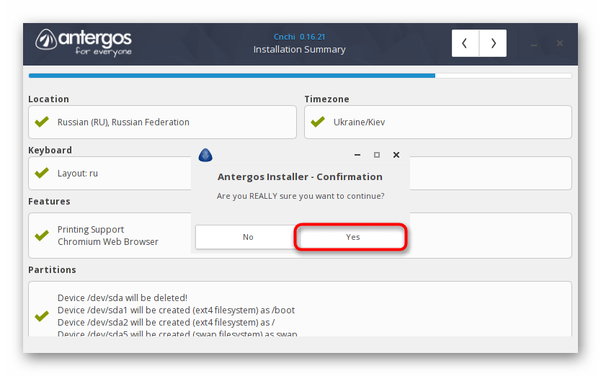Click the Antergos Installer dialog icon
Viewport: 601px width, 376px height.
(x=205, y=155)
